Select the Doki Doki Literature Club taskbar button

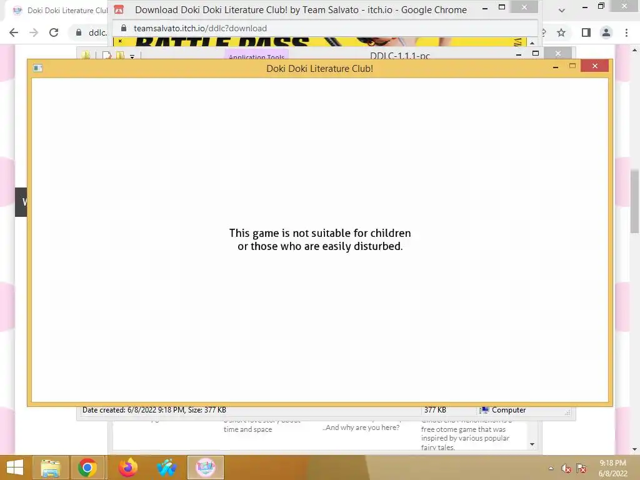tap(205, 467)
